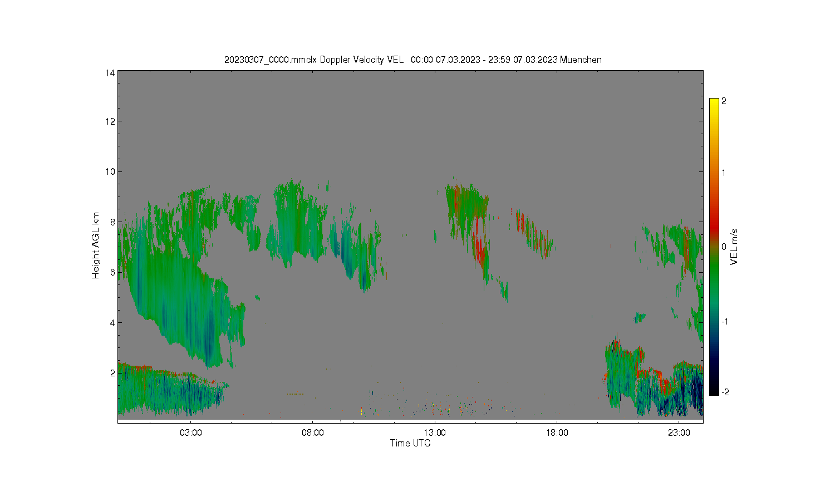Click the plot title mentioning Doppler Velocity VEL

click(x=412, y=60)
